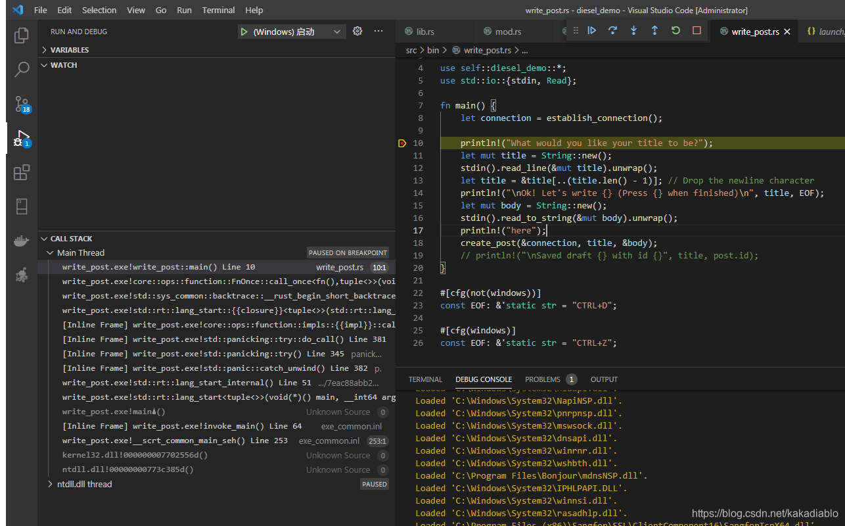This screenshot has height=526, width=845.
Task: Open Source Control view with 18 badge
Action: point(22,104)
